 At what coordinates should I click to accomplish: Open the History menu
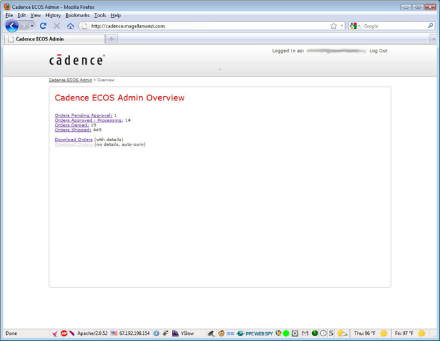pos(53,15)
